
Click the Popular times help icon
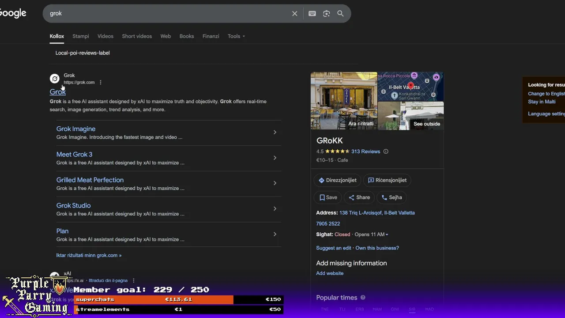point(363,298)
